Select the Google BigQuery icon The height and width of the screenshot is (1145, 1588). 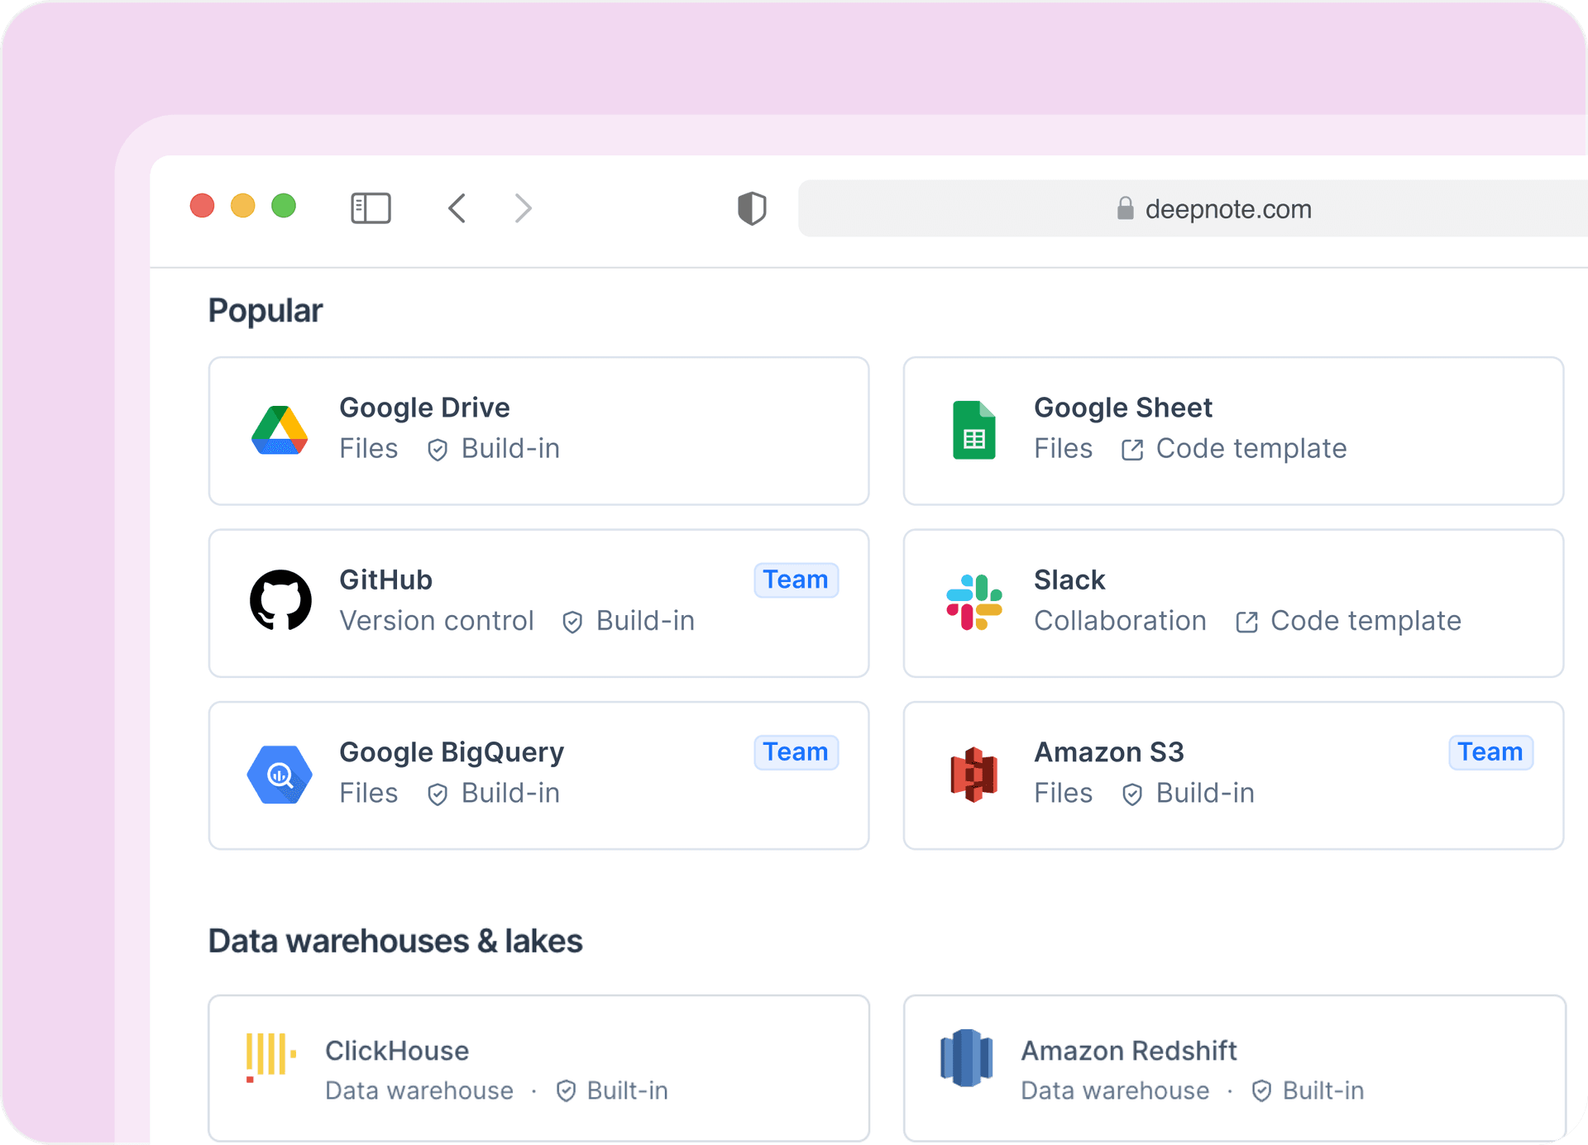280,774
